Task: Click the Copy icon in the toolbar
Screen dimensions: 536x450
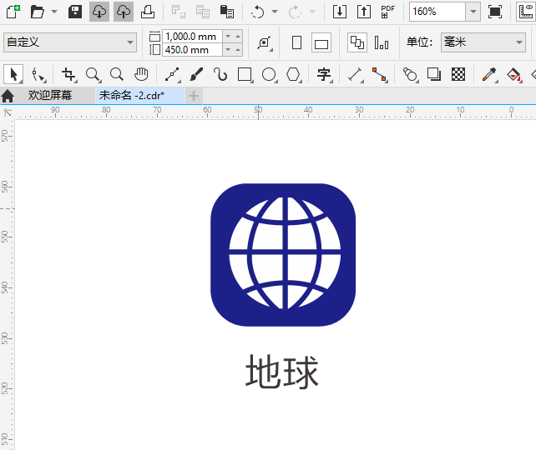Action: click(203, 12)
